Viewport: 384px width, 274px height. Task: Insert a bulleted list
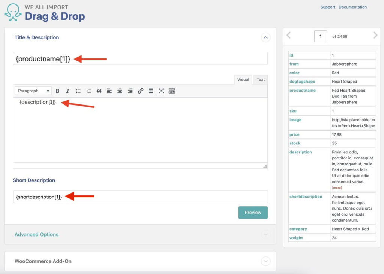point(78,91)
